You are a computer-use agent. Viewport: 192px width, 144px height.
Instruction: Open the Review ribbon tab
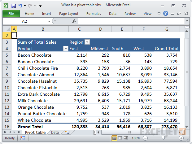click(x=130, y=14)
